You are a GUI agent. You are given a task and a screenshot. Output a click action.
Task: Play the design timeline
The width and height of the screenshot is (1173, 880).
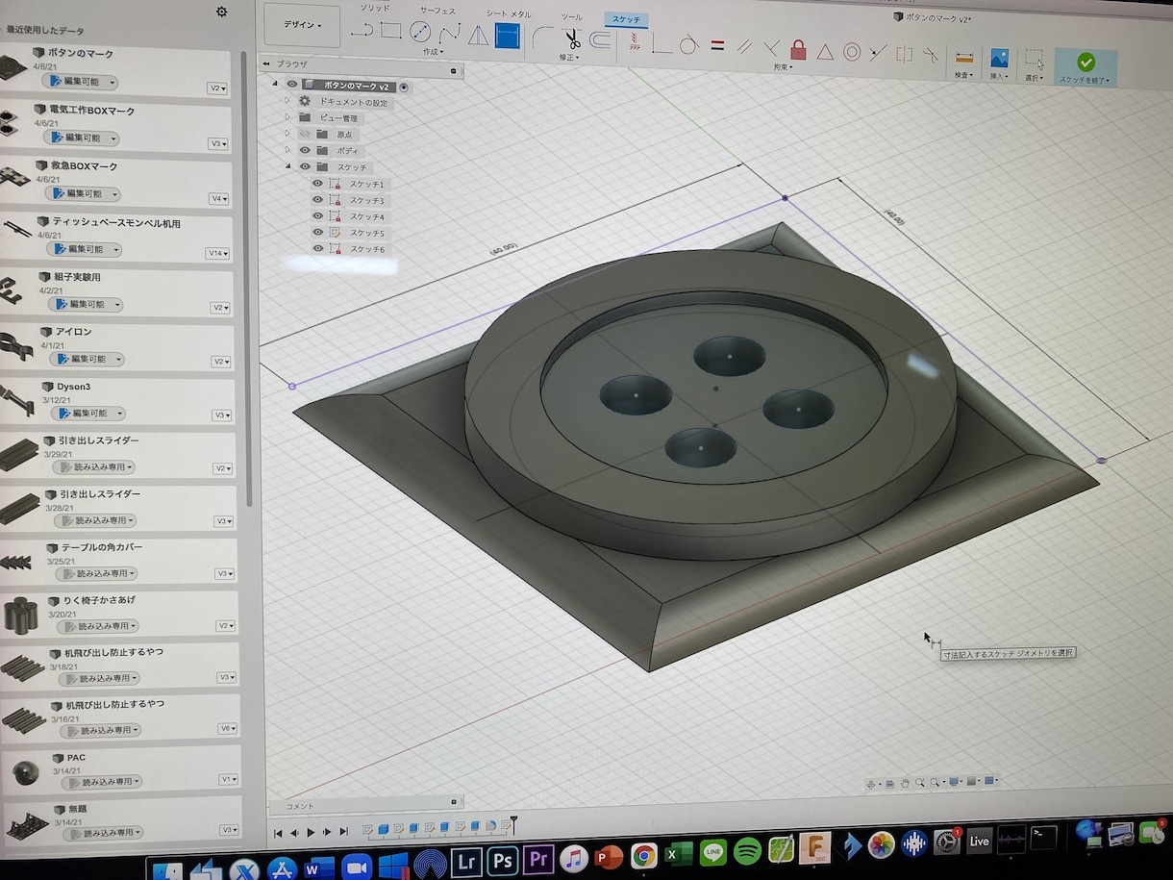(x=311, y=832)
